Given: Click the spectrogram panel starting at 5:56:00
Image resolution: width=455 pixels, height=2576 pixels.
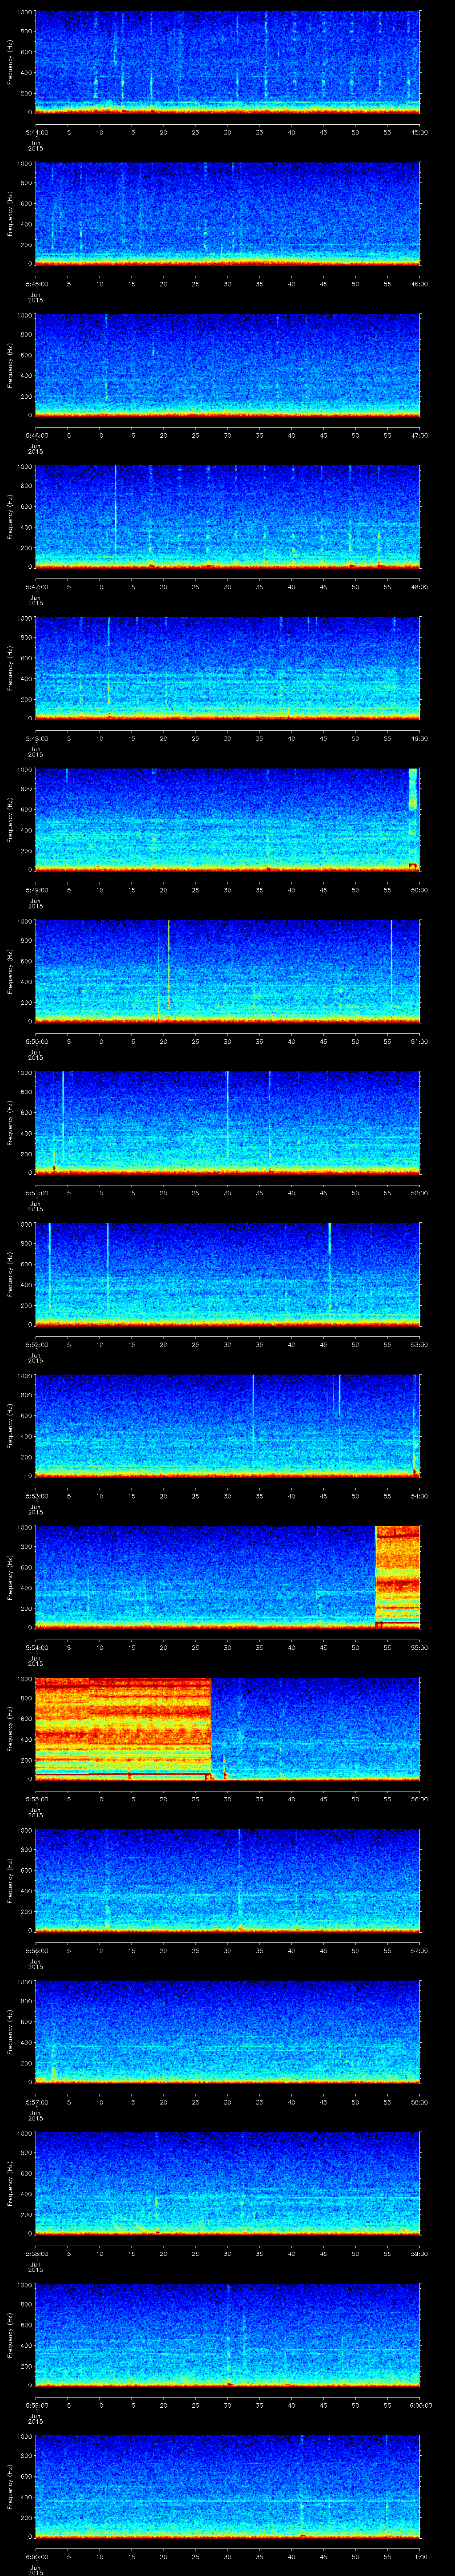Looking at the screenshot, I should tap(227, 1880).
